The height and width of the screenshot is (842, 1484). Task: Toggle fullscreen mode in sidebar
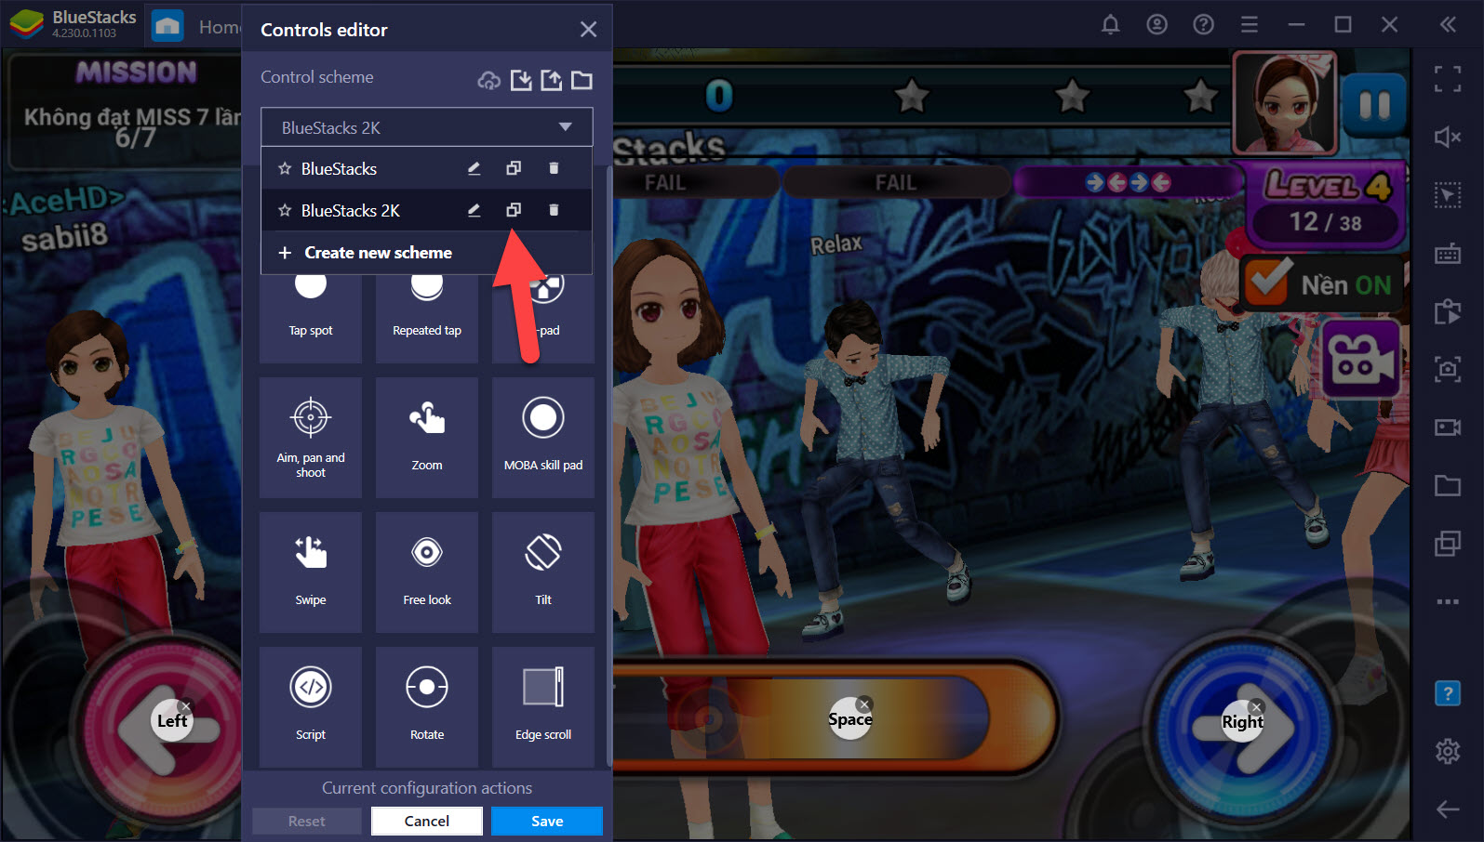click(1447, 79)
